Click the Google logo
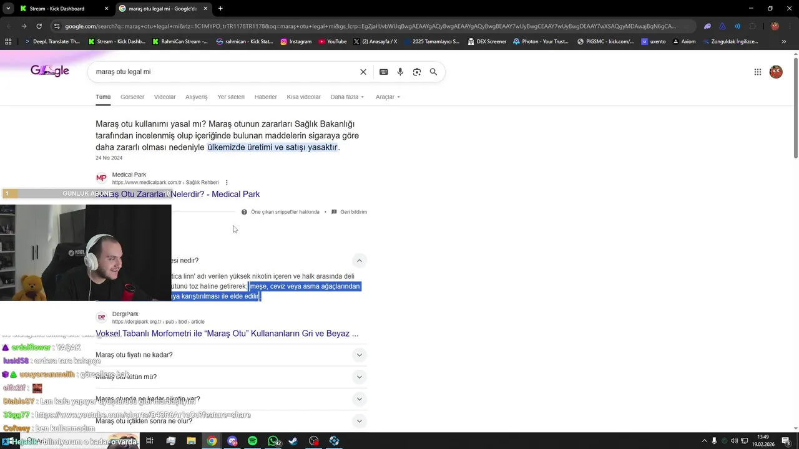799x449 pixels. point(50,71)
